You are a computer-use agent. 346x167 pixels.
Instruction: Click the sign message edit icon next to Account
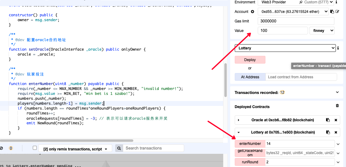[x=337, y=11]
